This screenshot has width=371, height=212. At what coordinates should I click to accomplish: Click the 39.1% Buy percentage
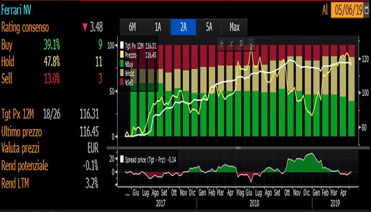[51, 45]
